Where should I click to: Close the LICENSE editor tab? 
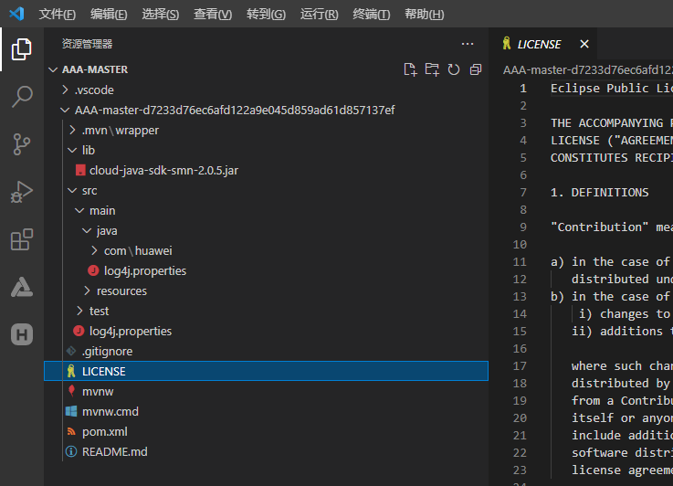584,44
